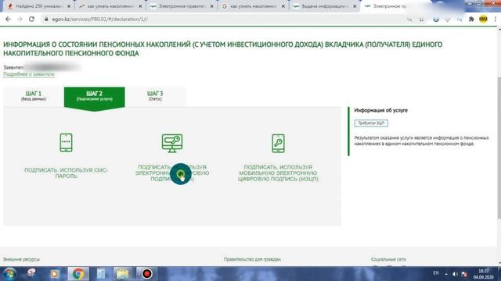Launch Chrome from the taskbar
The height and width of the screenshot is (281, 501).
click(x=78, y=274)
